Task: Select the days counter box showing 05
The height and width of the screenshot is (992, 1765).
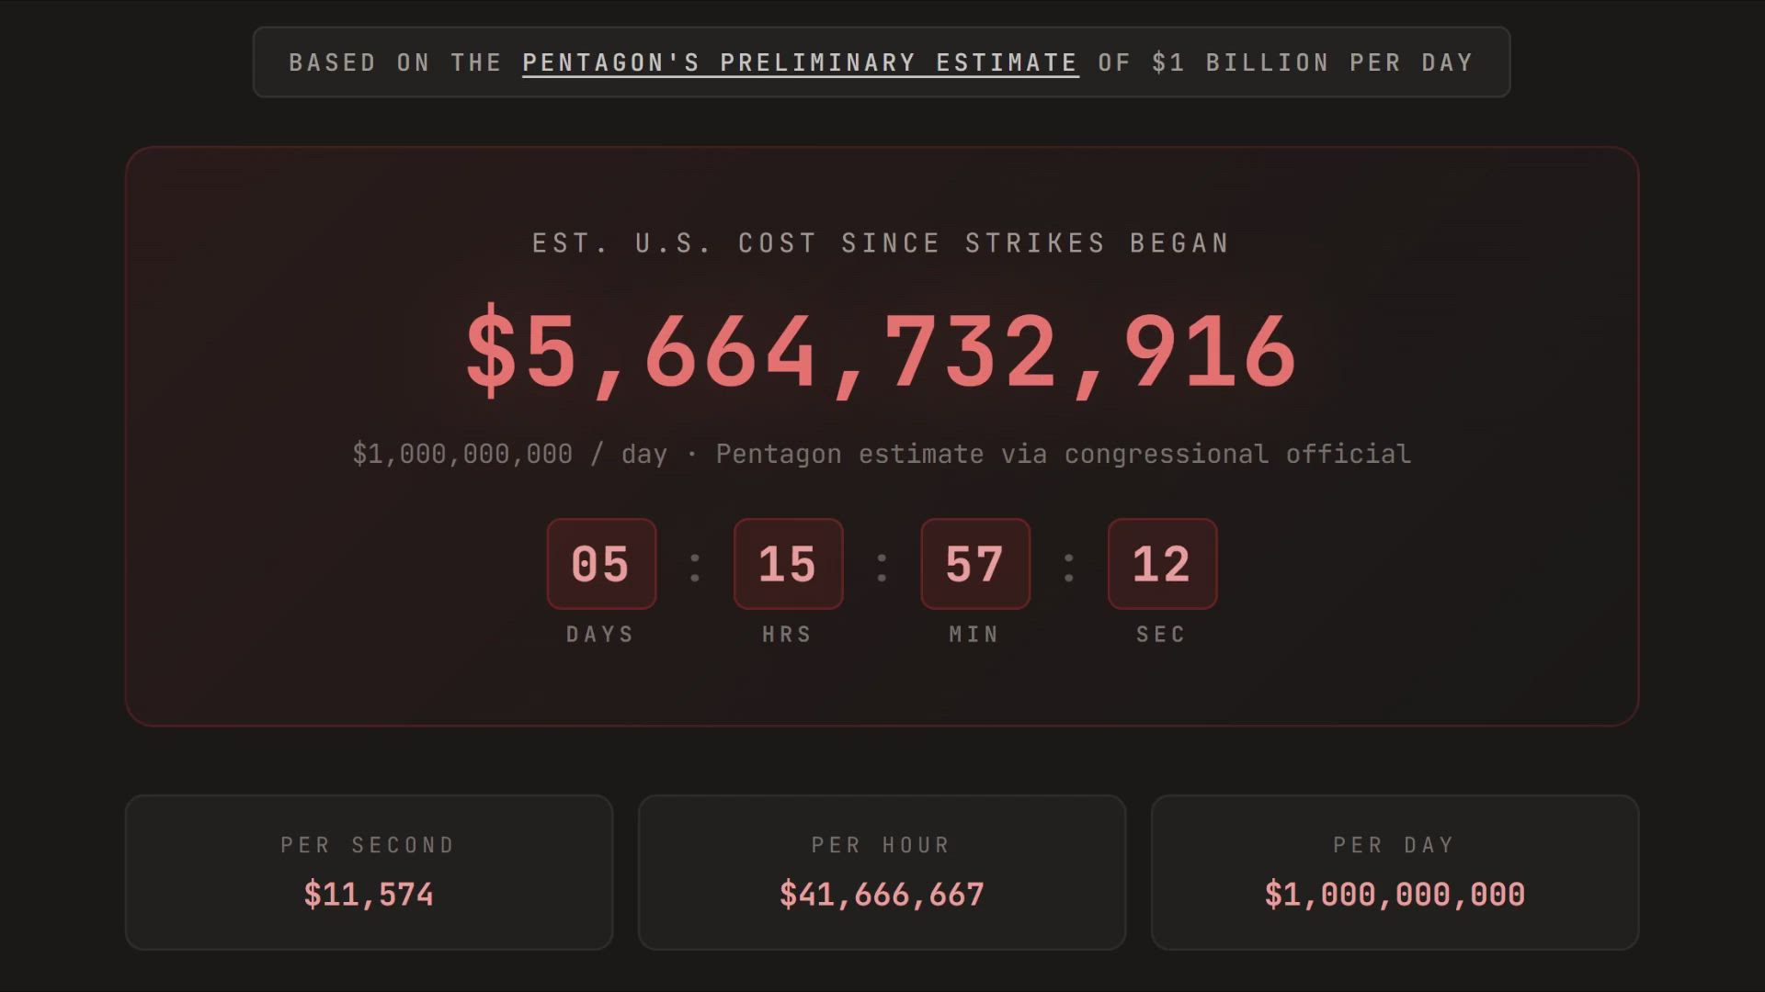Action: 601,563
